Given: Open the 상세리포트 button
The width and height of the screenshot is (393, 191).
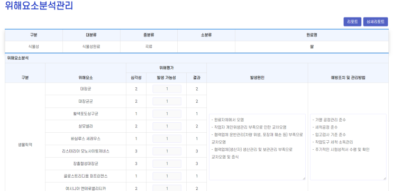Looking at the screenshot, I should [376, 22].
